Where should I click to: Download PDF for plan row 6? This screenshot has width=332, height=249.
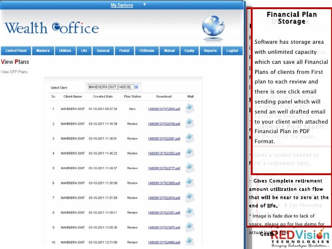(164, 183)
